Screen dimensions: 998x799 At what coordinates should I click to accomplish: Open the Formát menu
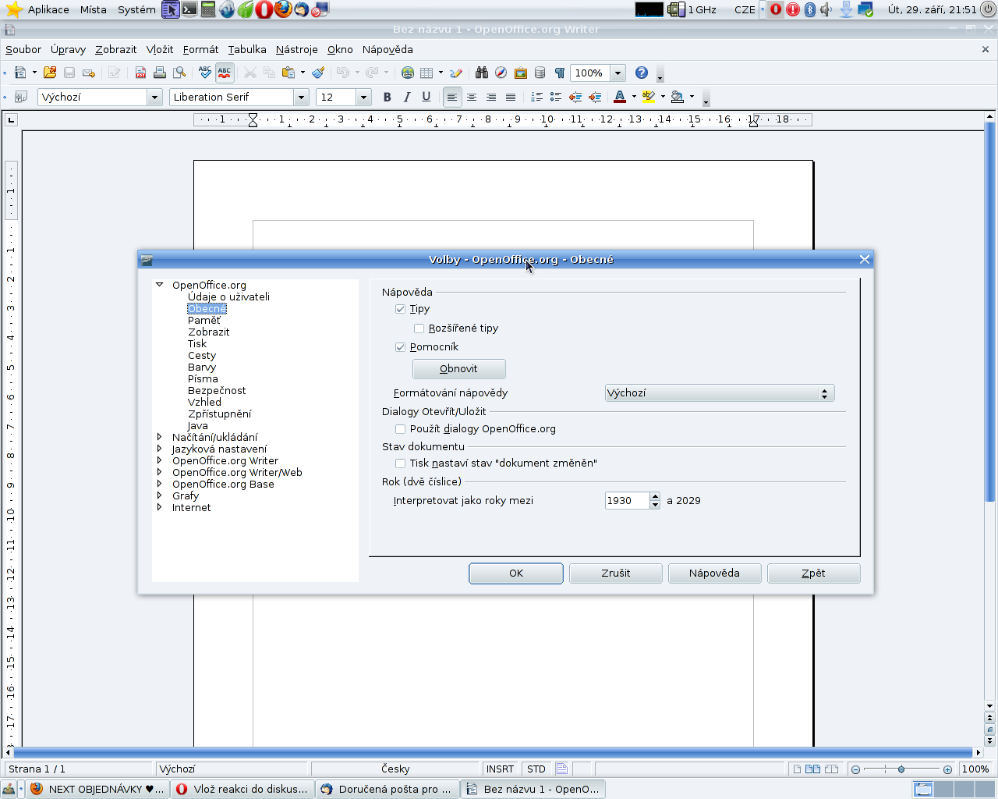pos(200,49)
